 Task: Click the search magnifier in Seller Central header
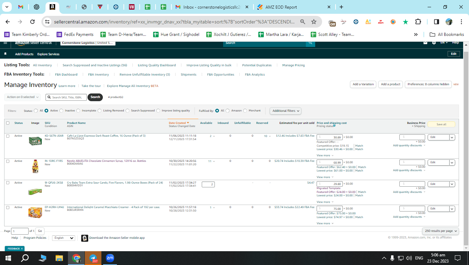click(310, 43)
